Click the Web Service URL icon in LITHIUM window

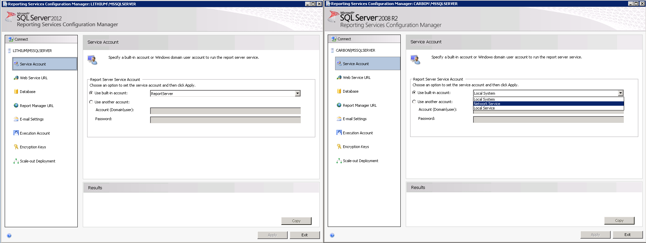16,78
